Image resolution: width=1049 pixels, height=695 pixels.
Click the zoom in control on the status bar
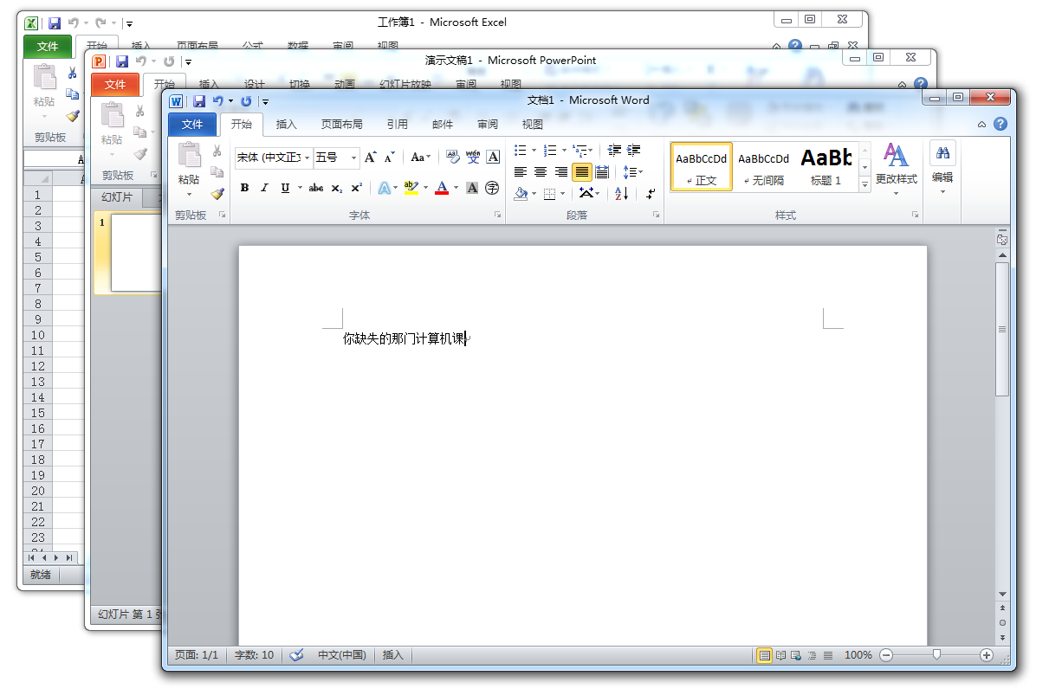tap(986, 655)
